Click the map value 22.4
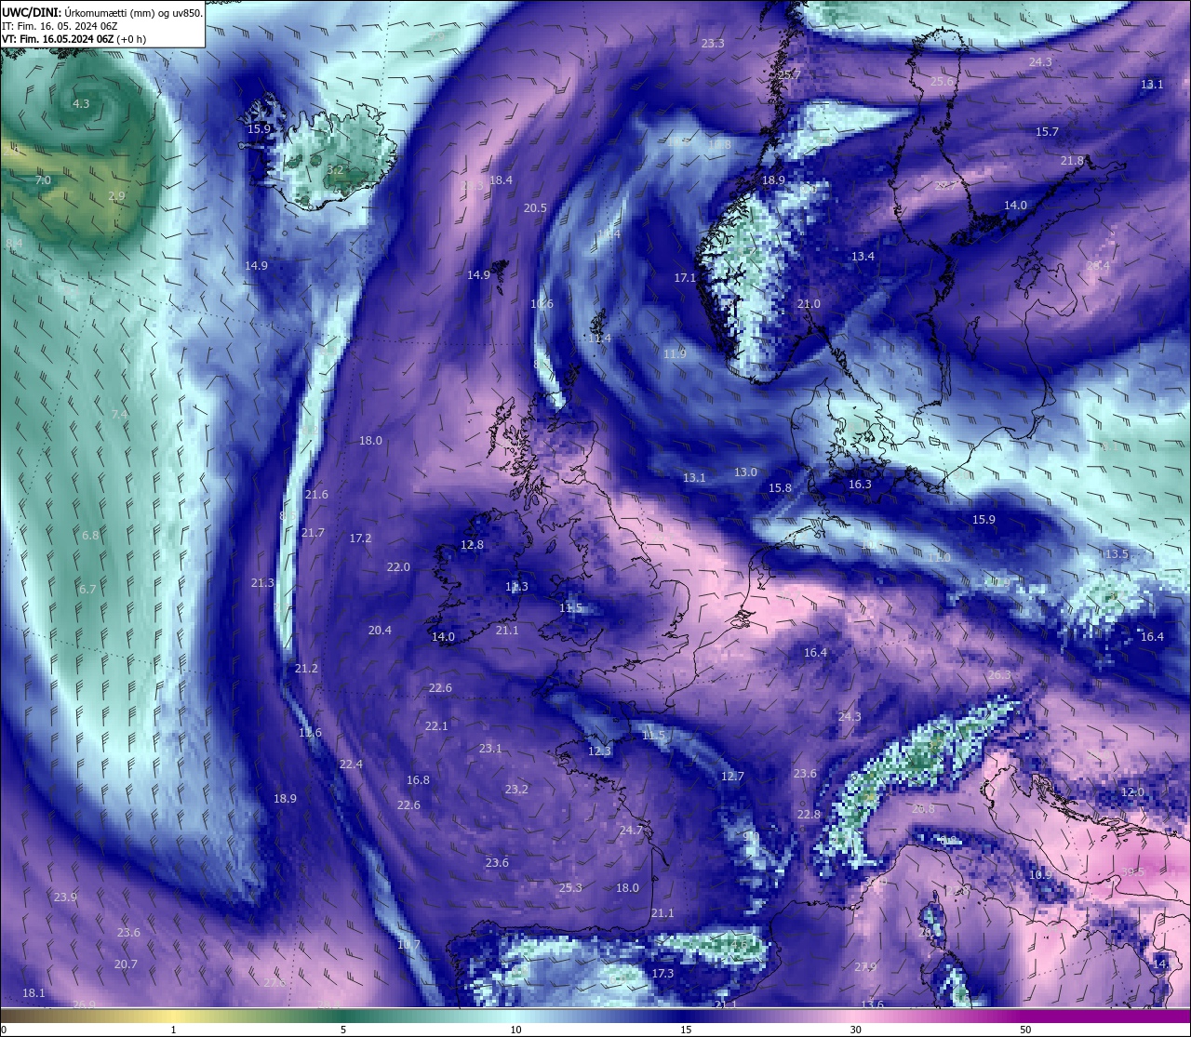This screenshot has width=1191, height=1037. [351, 764]
